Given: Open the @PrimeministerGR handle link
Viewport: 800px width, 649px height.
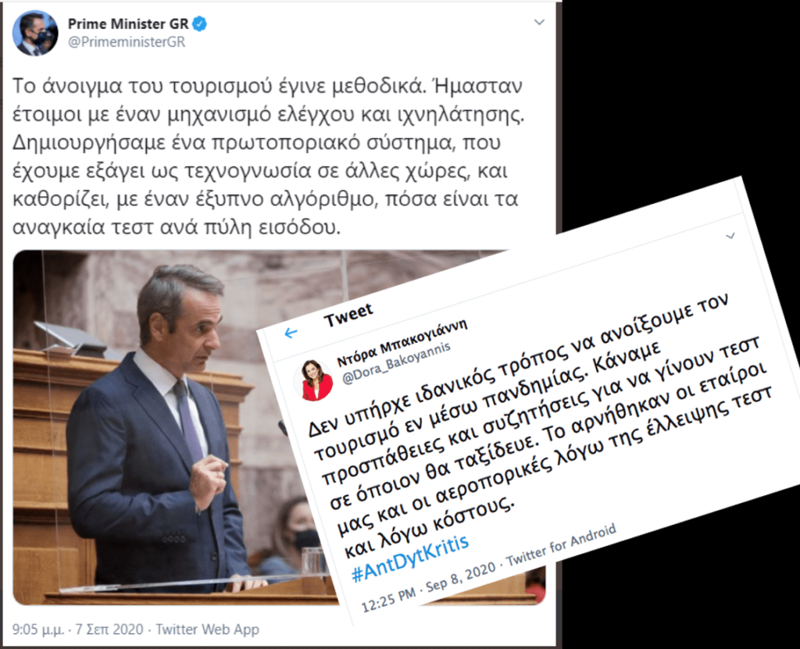Looking at the screenshot, I should coord(127,42).
